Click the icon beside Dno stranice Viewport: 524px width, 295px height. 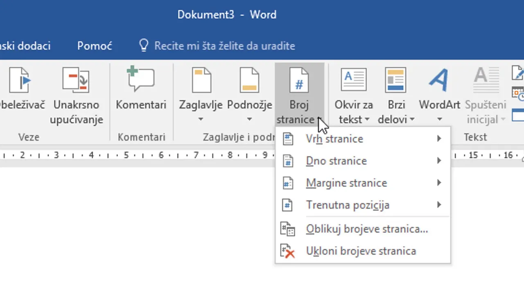click(x=288, y=161)
